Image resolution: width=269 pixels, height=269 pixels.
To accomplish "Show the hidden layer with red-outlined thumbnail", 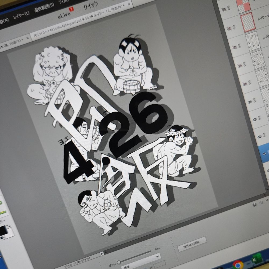I will click(x=229, y=29).
